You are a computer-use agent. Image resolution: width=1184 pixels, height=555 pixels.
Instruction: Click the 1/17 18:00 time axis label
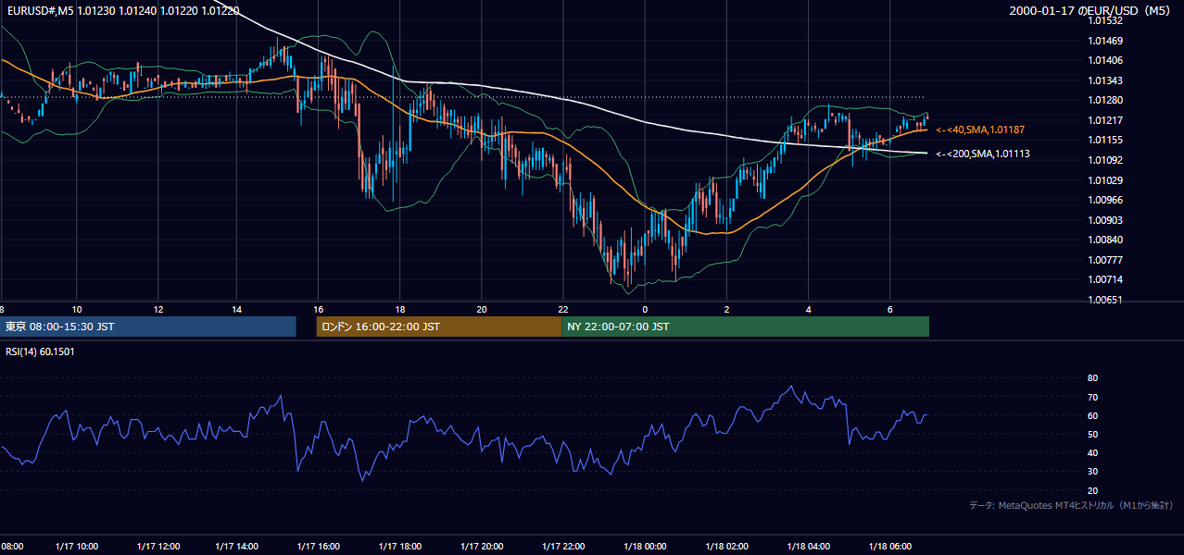pos(401,546)
